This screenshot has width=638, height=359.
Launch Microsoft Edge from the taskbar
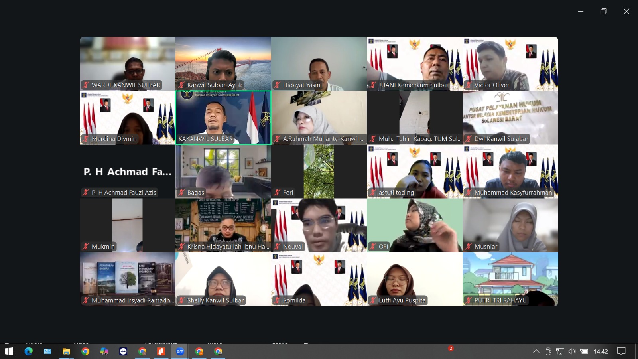pos(28,351)
